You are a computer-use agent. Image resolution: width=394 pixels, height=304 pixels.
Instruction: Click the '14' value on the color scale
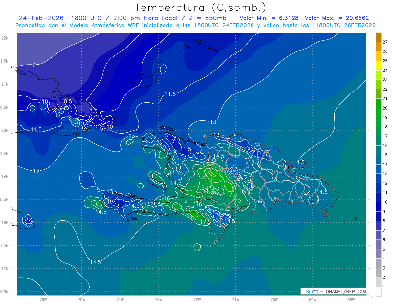tap(385, 164)
